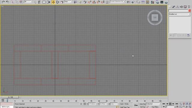192x108 pixels.
Task: Open the Rendered Frame Window icon
Action: tap(162, 2)
